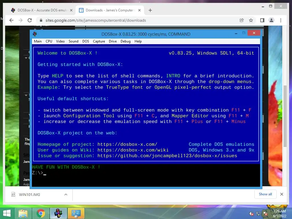Click the address bar URL
This screenshot has height=219, width=292.
pos(96,20)
